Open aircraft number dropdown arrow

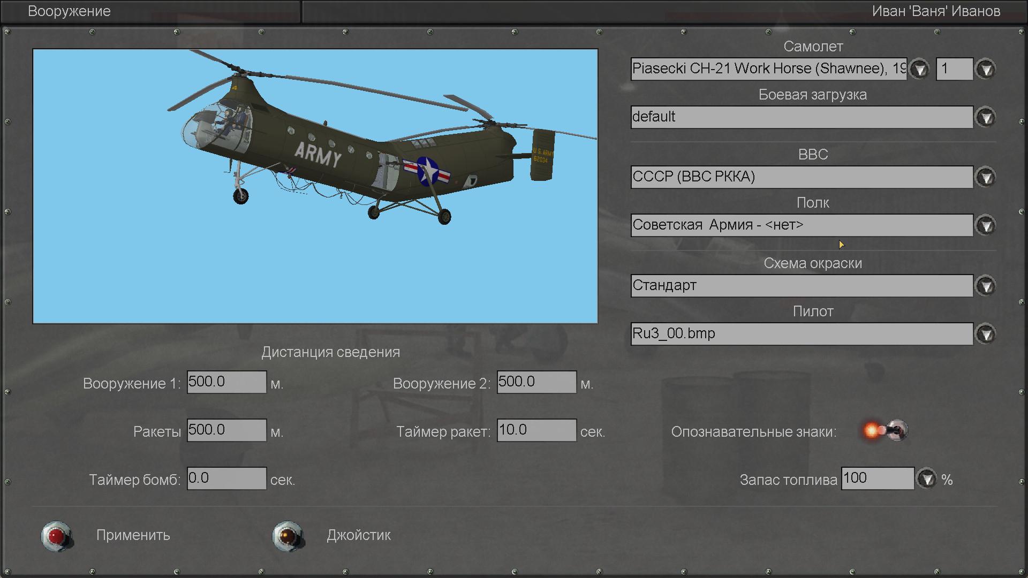pos(985,69)
